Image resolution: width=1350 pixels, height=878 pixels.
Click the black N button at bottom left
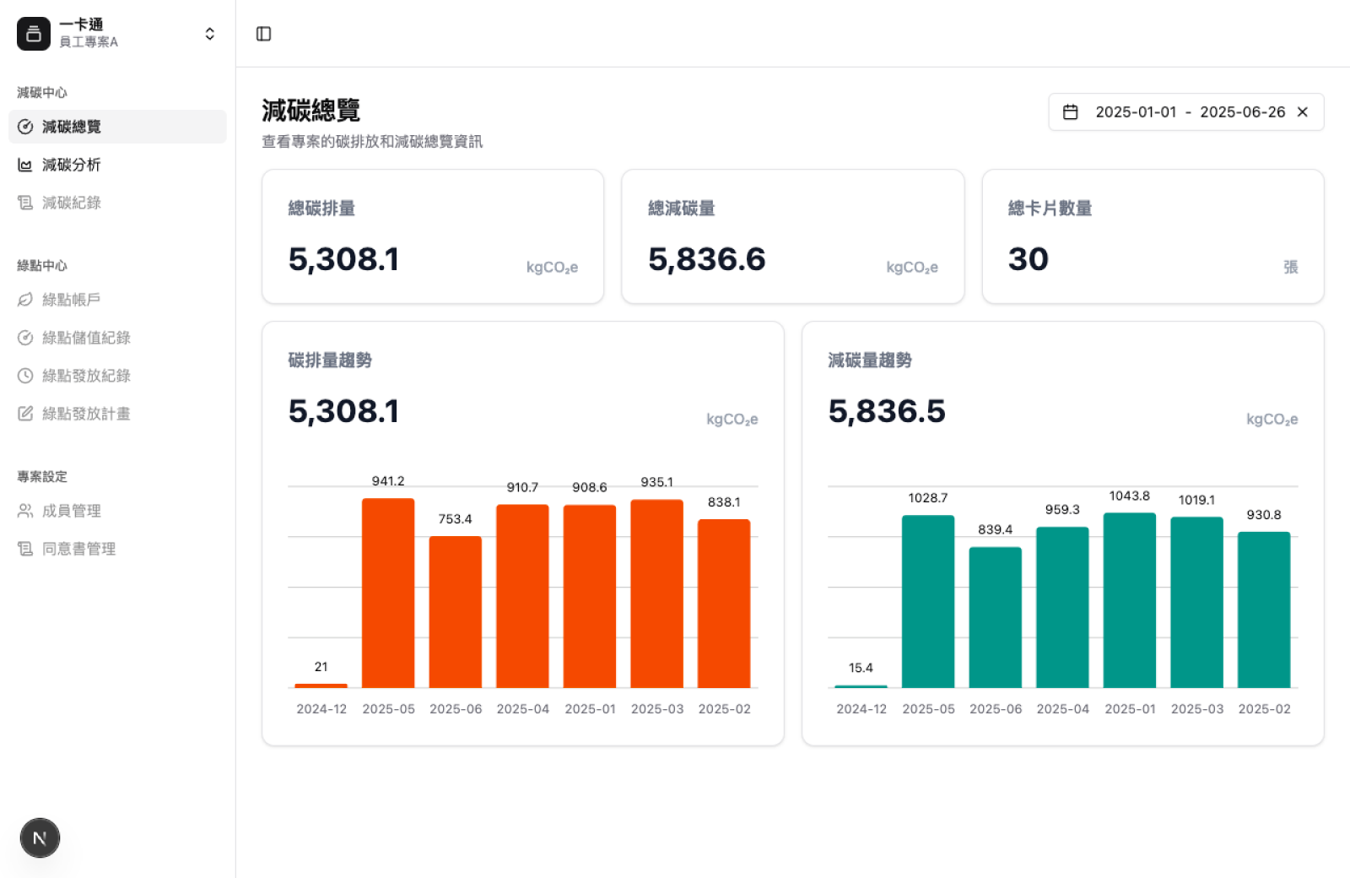pyautogui.click(x=40, y=837)
